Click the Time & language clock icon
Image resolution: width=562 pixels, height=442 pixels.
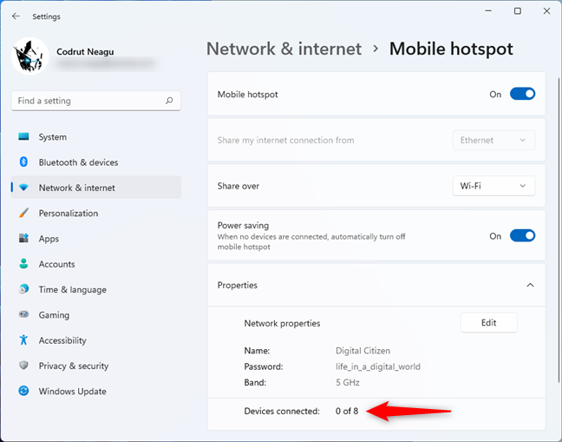[23, 289]
